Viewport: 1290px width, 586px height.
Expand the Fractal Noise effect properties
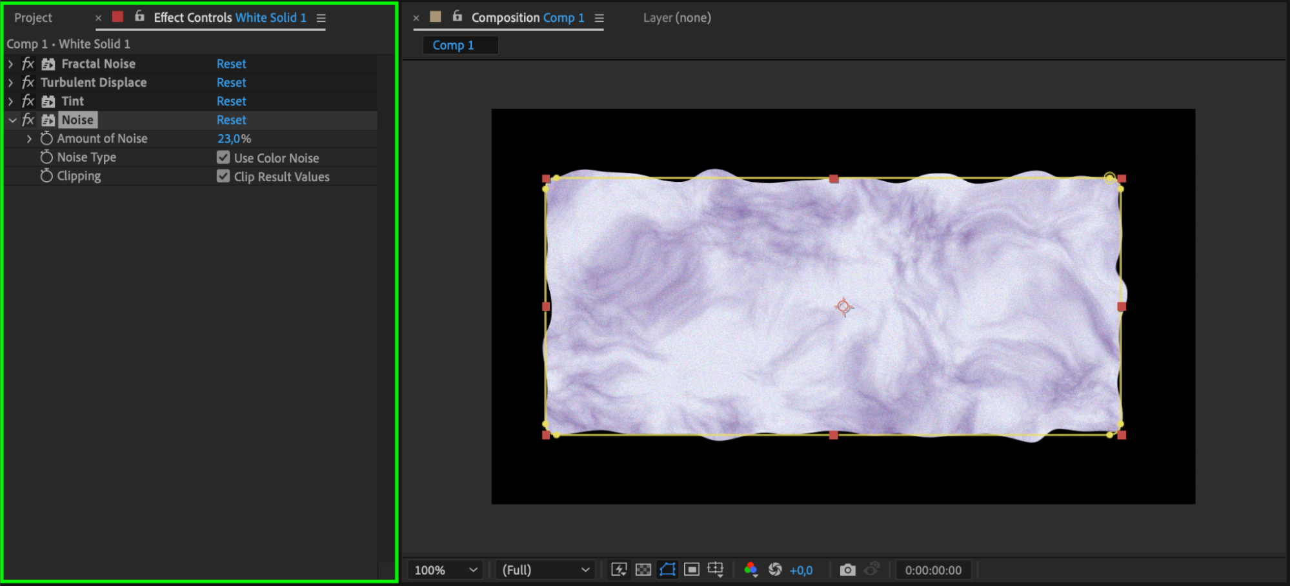click(11, 64)
